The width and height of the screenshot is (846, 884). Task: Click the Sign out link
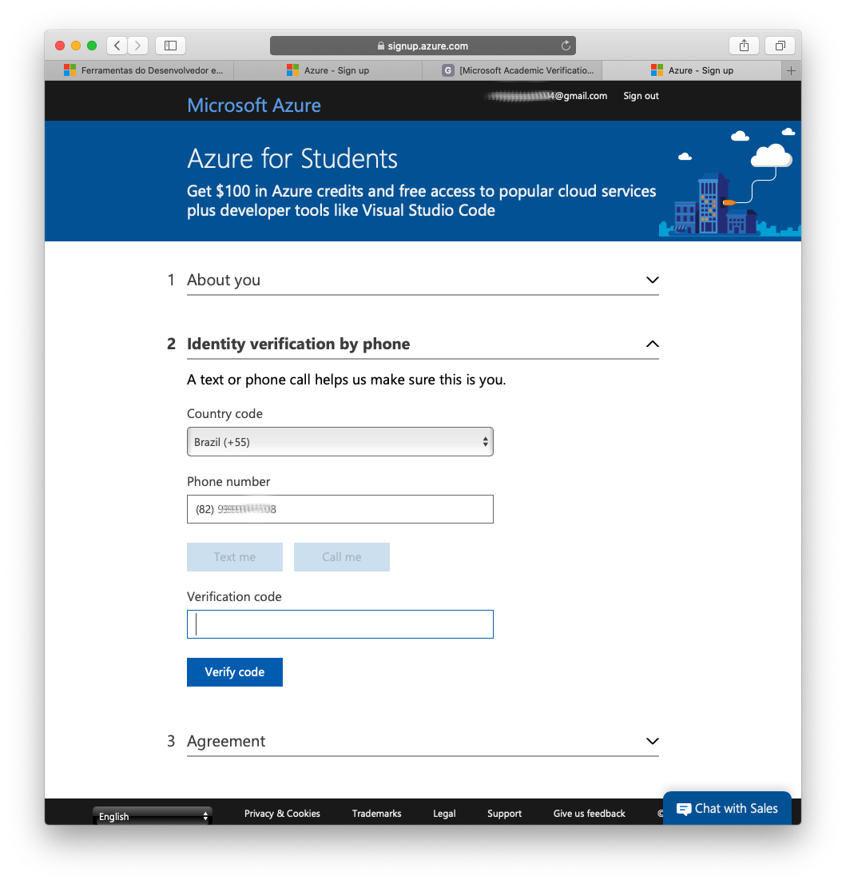click(x=641, y=96)
